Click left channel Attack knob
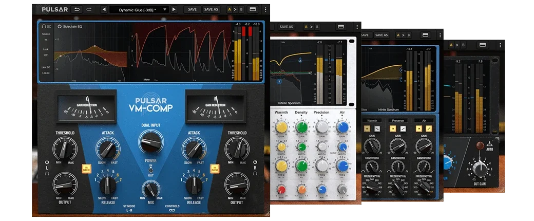This screenshot has height=221, width=534. 108,149
